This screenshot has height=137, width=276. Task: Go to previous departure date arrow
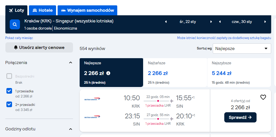tap(166, 22)
